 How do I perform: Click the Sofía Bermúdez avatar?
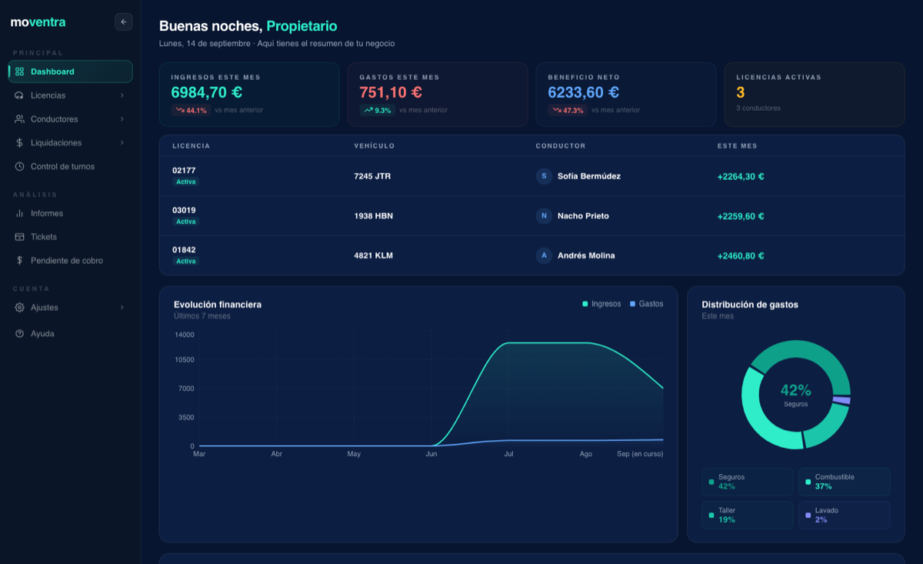(x=545, y=176)
